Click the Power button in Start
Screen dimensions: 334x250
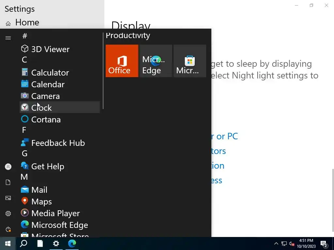[8, 229]
